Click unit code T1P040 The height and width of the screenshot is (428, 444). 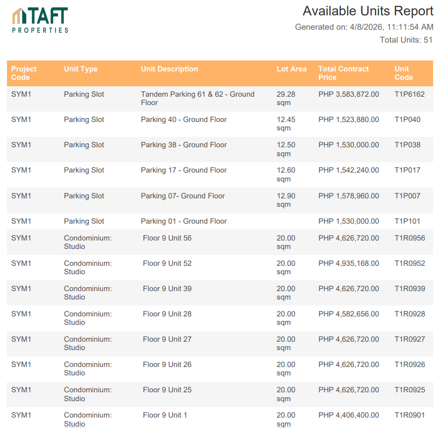pos(407,120)
